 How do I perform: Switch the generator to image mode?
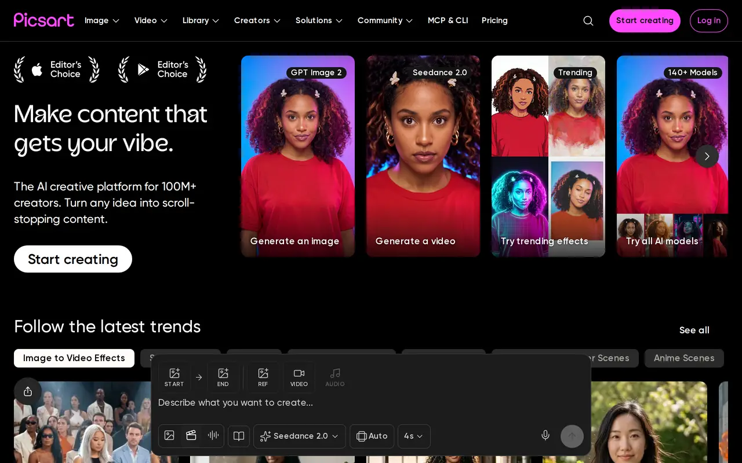point(169,436)
